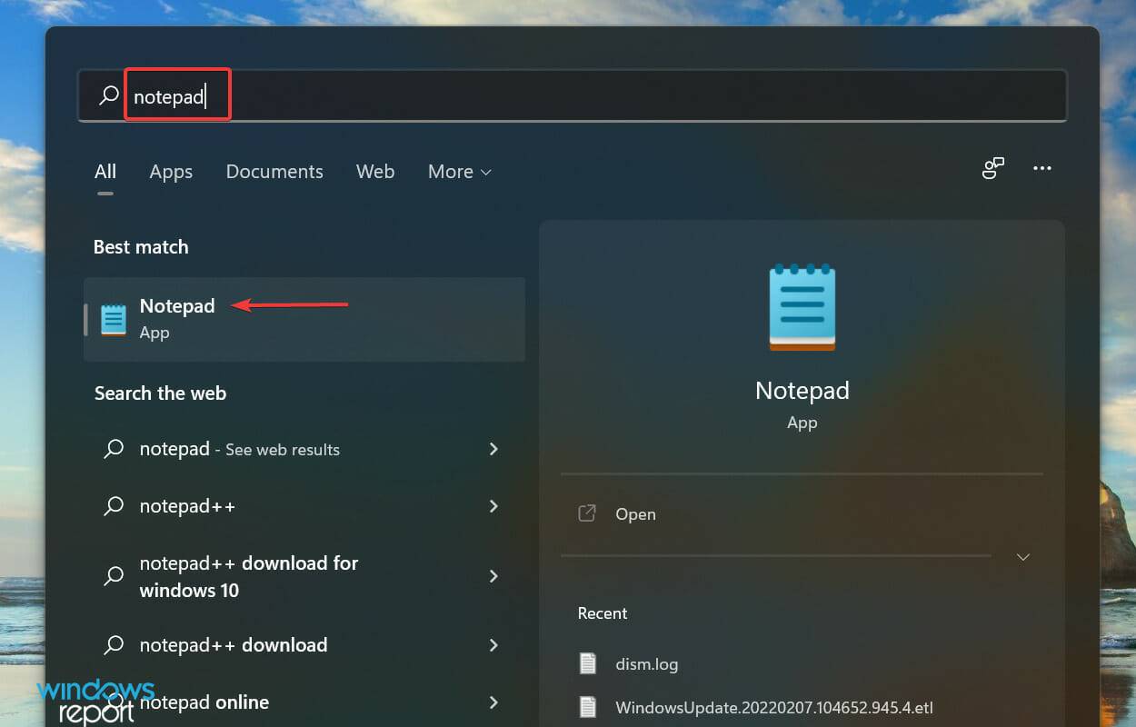
Task: Expand more actions chevron below Open
Action: [x=1023, y=556]
